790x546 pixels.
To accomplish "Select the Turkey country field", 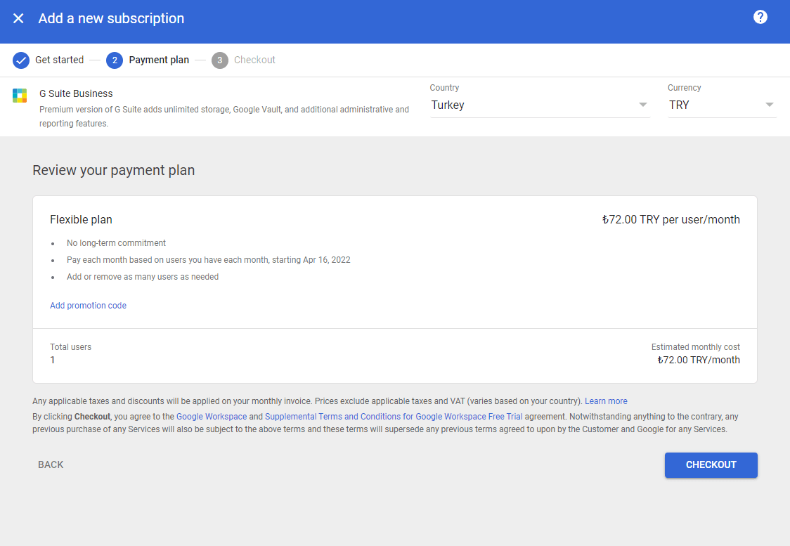I will [x=534, y=105].
